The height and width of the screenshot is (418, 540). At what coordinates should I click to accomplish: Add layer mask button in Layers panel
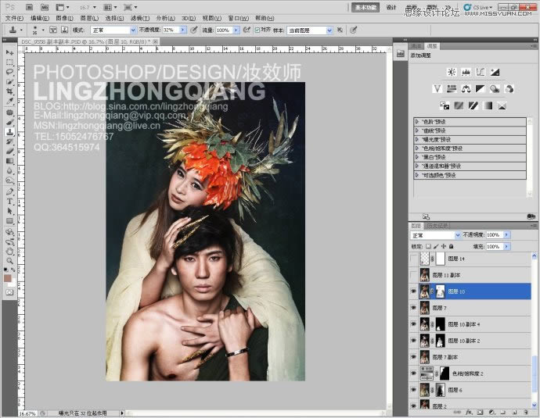[480, 412]
